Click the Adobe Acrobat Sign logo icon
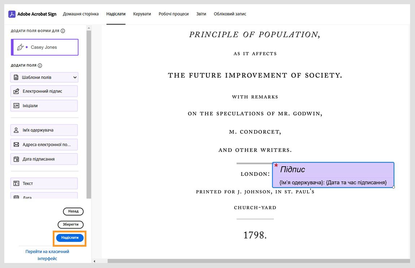The height and width of the screenshot is (268, 415). [x=12, y=14]
